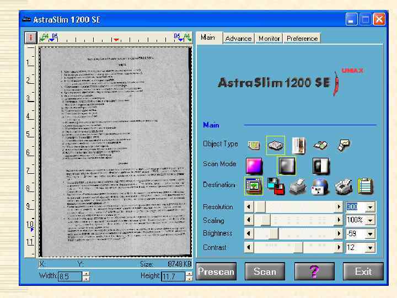Open the help question mark button
The height and width of the screenshot is (298, 397).
click(314, 272)
